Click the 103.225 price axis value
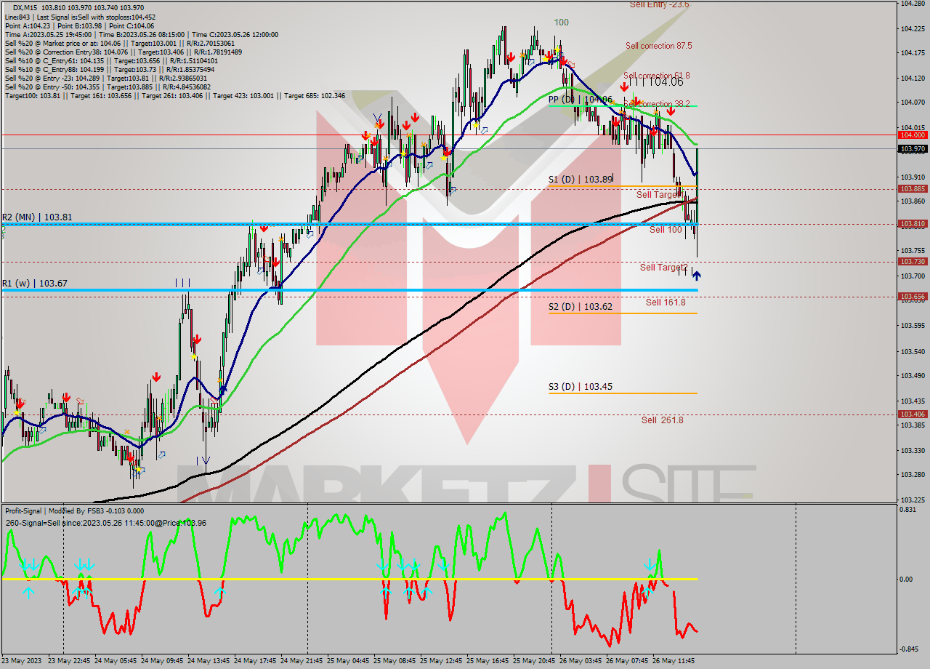Image resolution: width=930 pixels, height=669 pixels. [x=912, y=500]
